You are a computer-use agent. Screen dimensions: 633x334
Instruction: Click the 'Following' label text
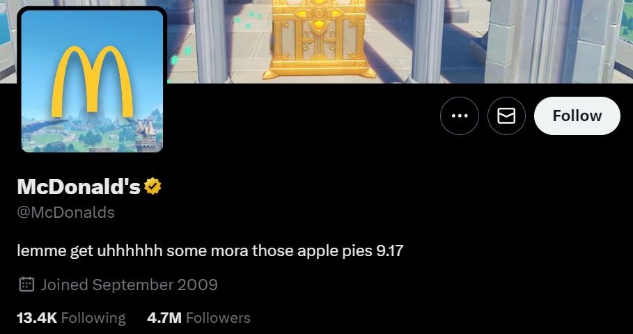(93, 318)
